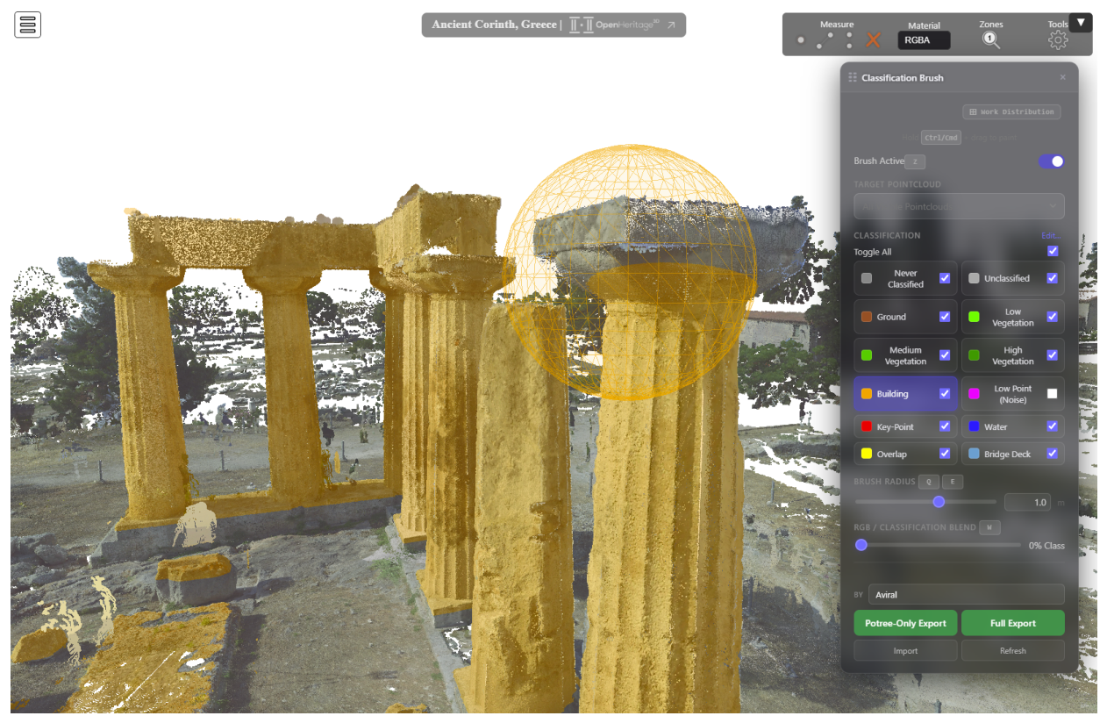Click the Work Distribution button
This screenshot has width=1107, height=723.
tap(1011, 112)
